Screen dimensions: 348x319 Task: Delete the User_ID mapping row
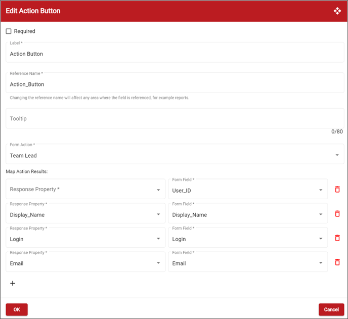[337, 190]
